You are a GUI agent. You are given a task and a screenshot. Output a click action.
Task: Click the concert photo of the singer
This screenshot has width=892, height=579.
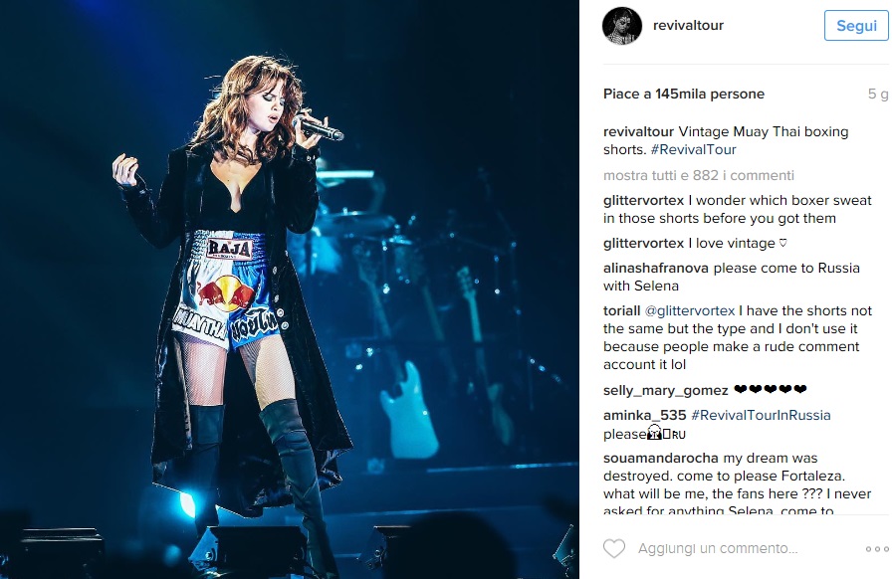point(290,289)
